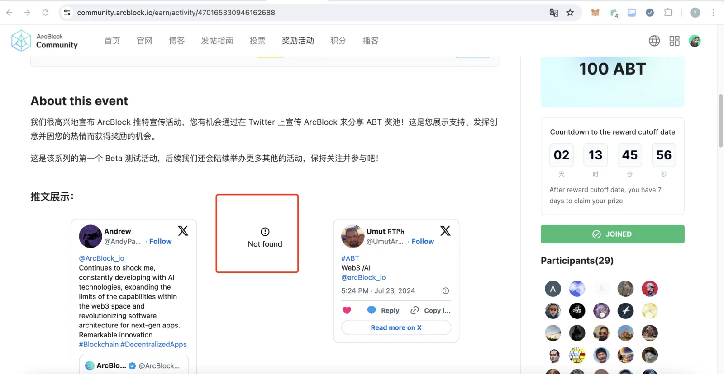Reply to Umut's tweet
Viewport: 724px width, 374px height.
(x=383, y=310)
